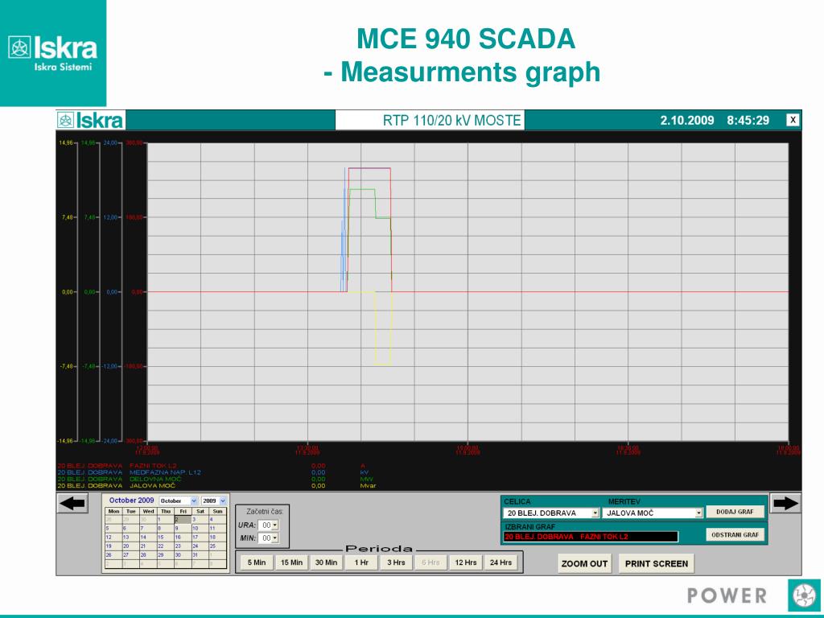
Task: Click the Fri column header in calendar
Action: pyautogui.click(x=183, y=511)
